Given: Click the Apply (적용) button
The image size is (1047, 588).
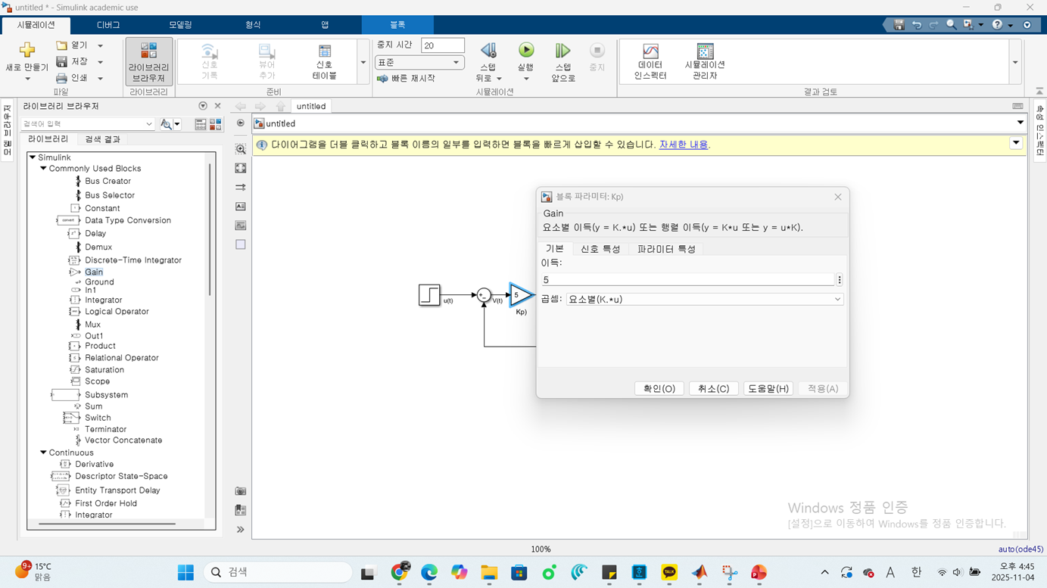Looking at the screenshot, I should (x=823, y=388).
